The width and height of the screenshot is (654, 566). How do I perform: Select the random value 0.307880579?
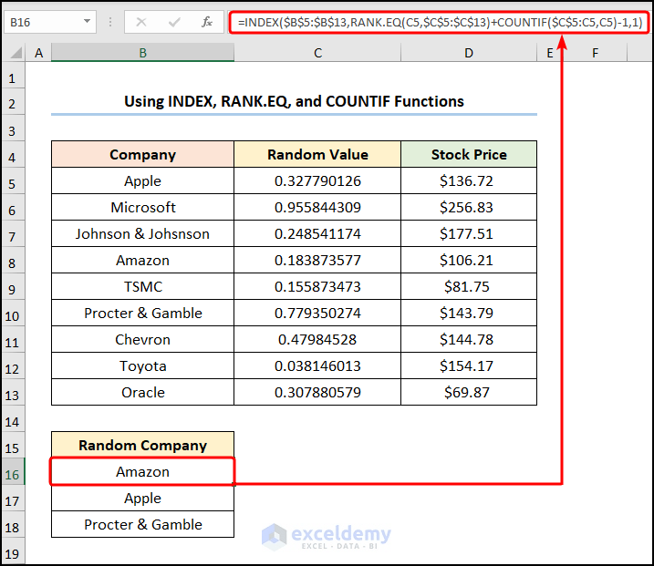317,392
